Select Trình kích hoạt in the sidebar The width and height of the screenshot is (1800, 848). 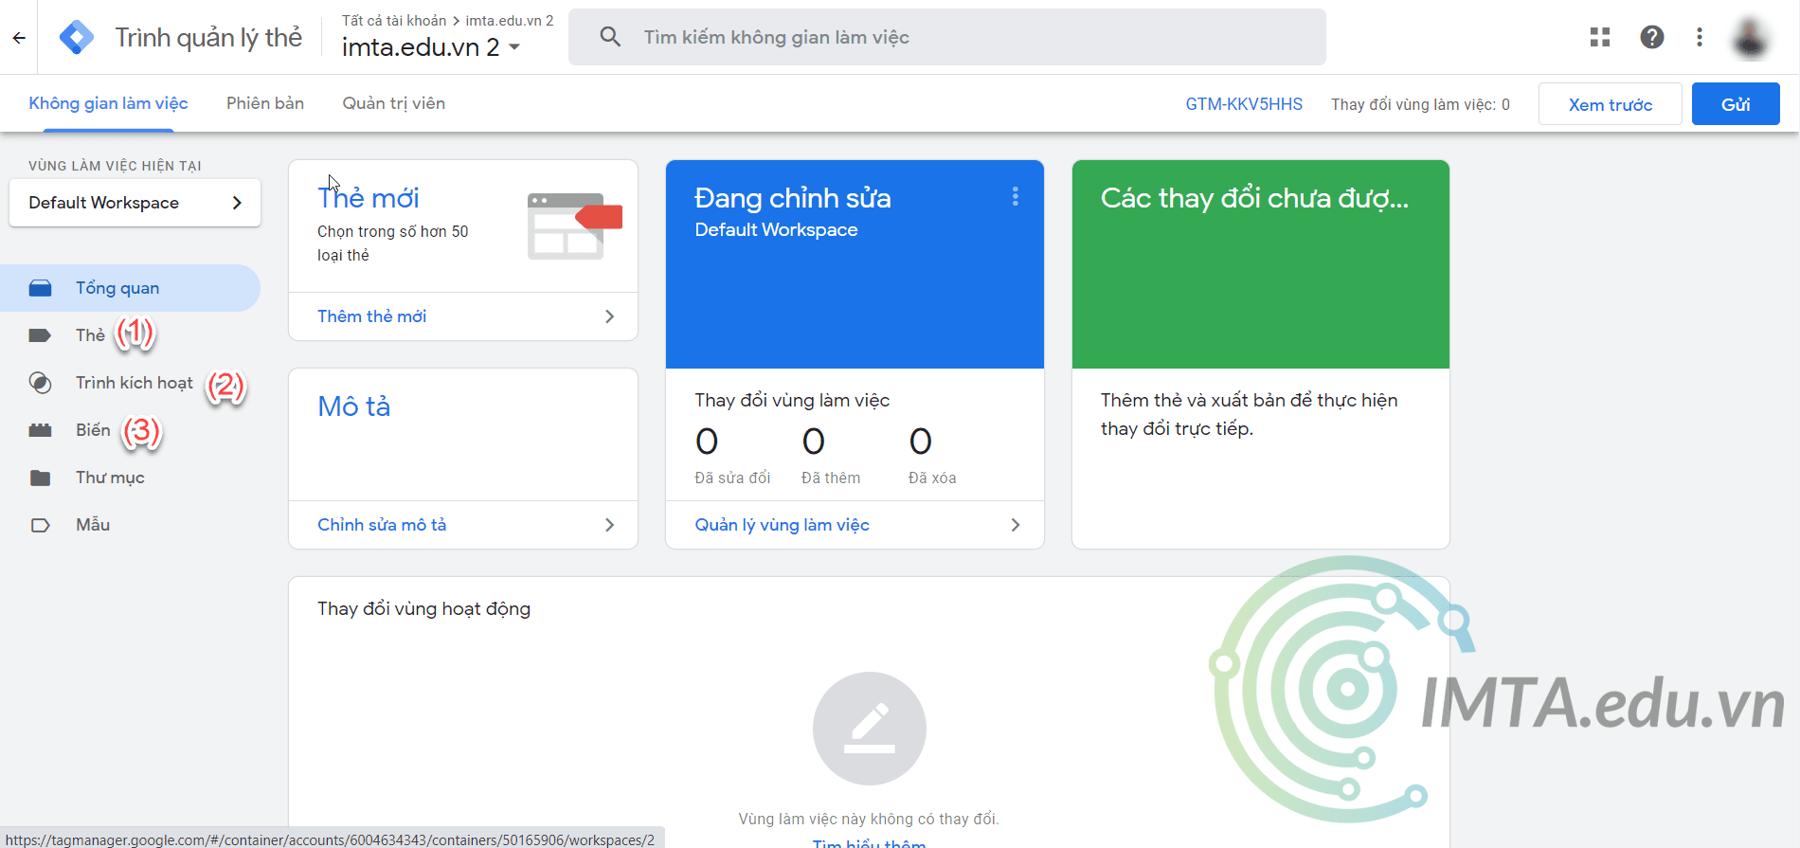[x=135, y=383]
